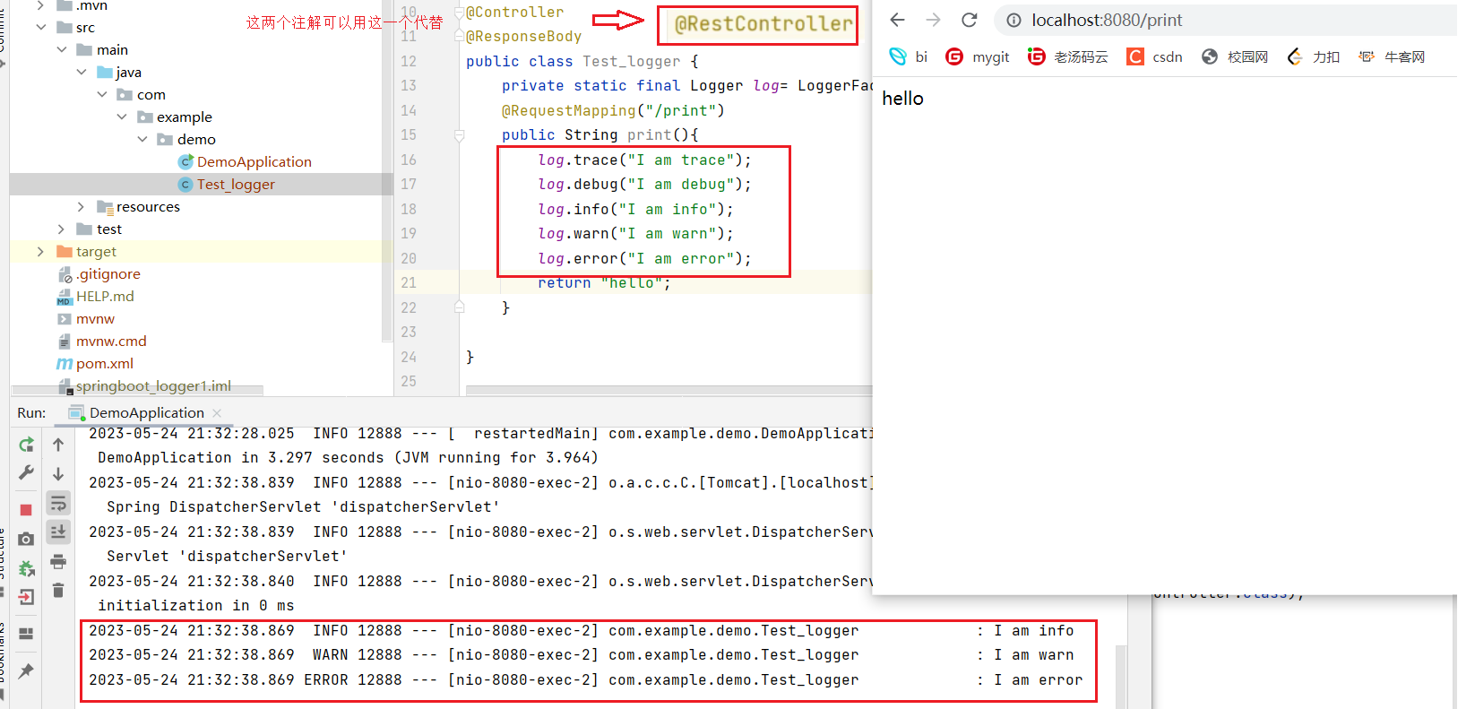
Task: Click the editor horizontal scrollbar
Action: pos(668,391)
